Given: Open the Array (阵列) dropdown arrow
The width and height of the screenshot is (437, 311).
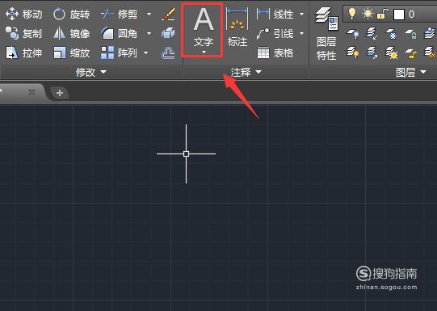Looking at the screenshot, I should point(145,53).
